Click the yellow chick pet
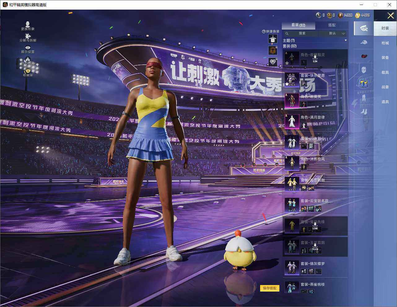Screen dimensions: 397x307 240,250
